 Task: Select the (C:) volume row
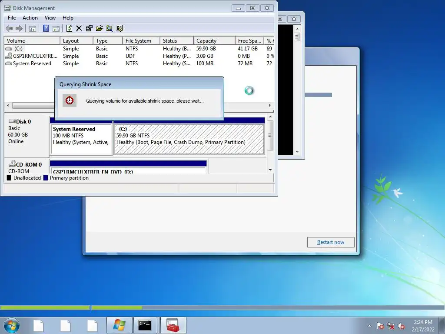pyautogui.click(x=139, y=49)
